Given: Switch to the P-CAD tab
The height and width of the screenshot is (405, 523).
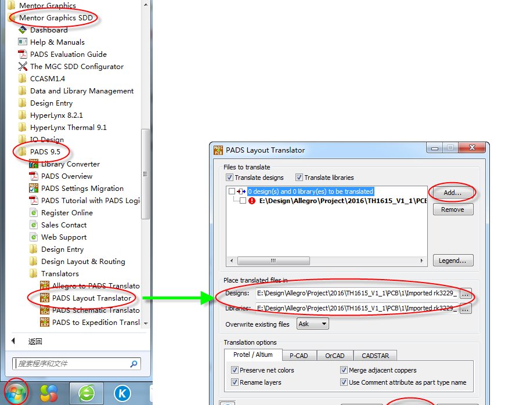Looking at the screenshot, I should tap(299, 355).
